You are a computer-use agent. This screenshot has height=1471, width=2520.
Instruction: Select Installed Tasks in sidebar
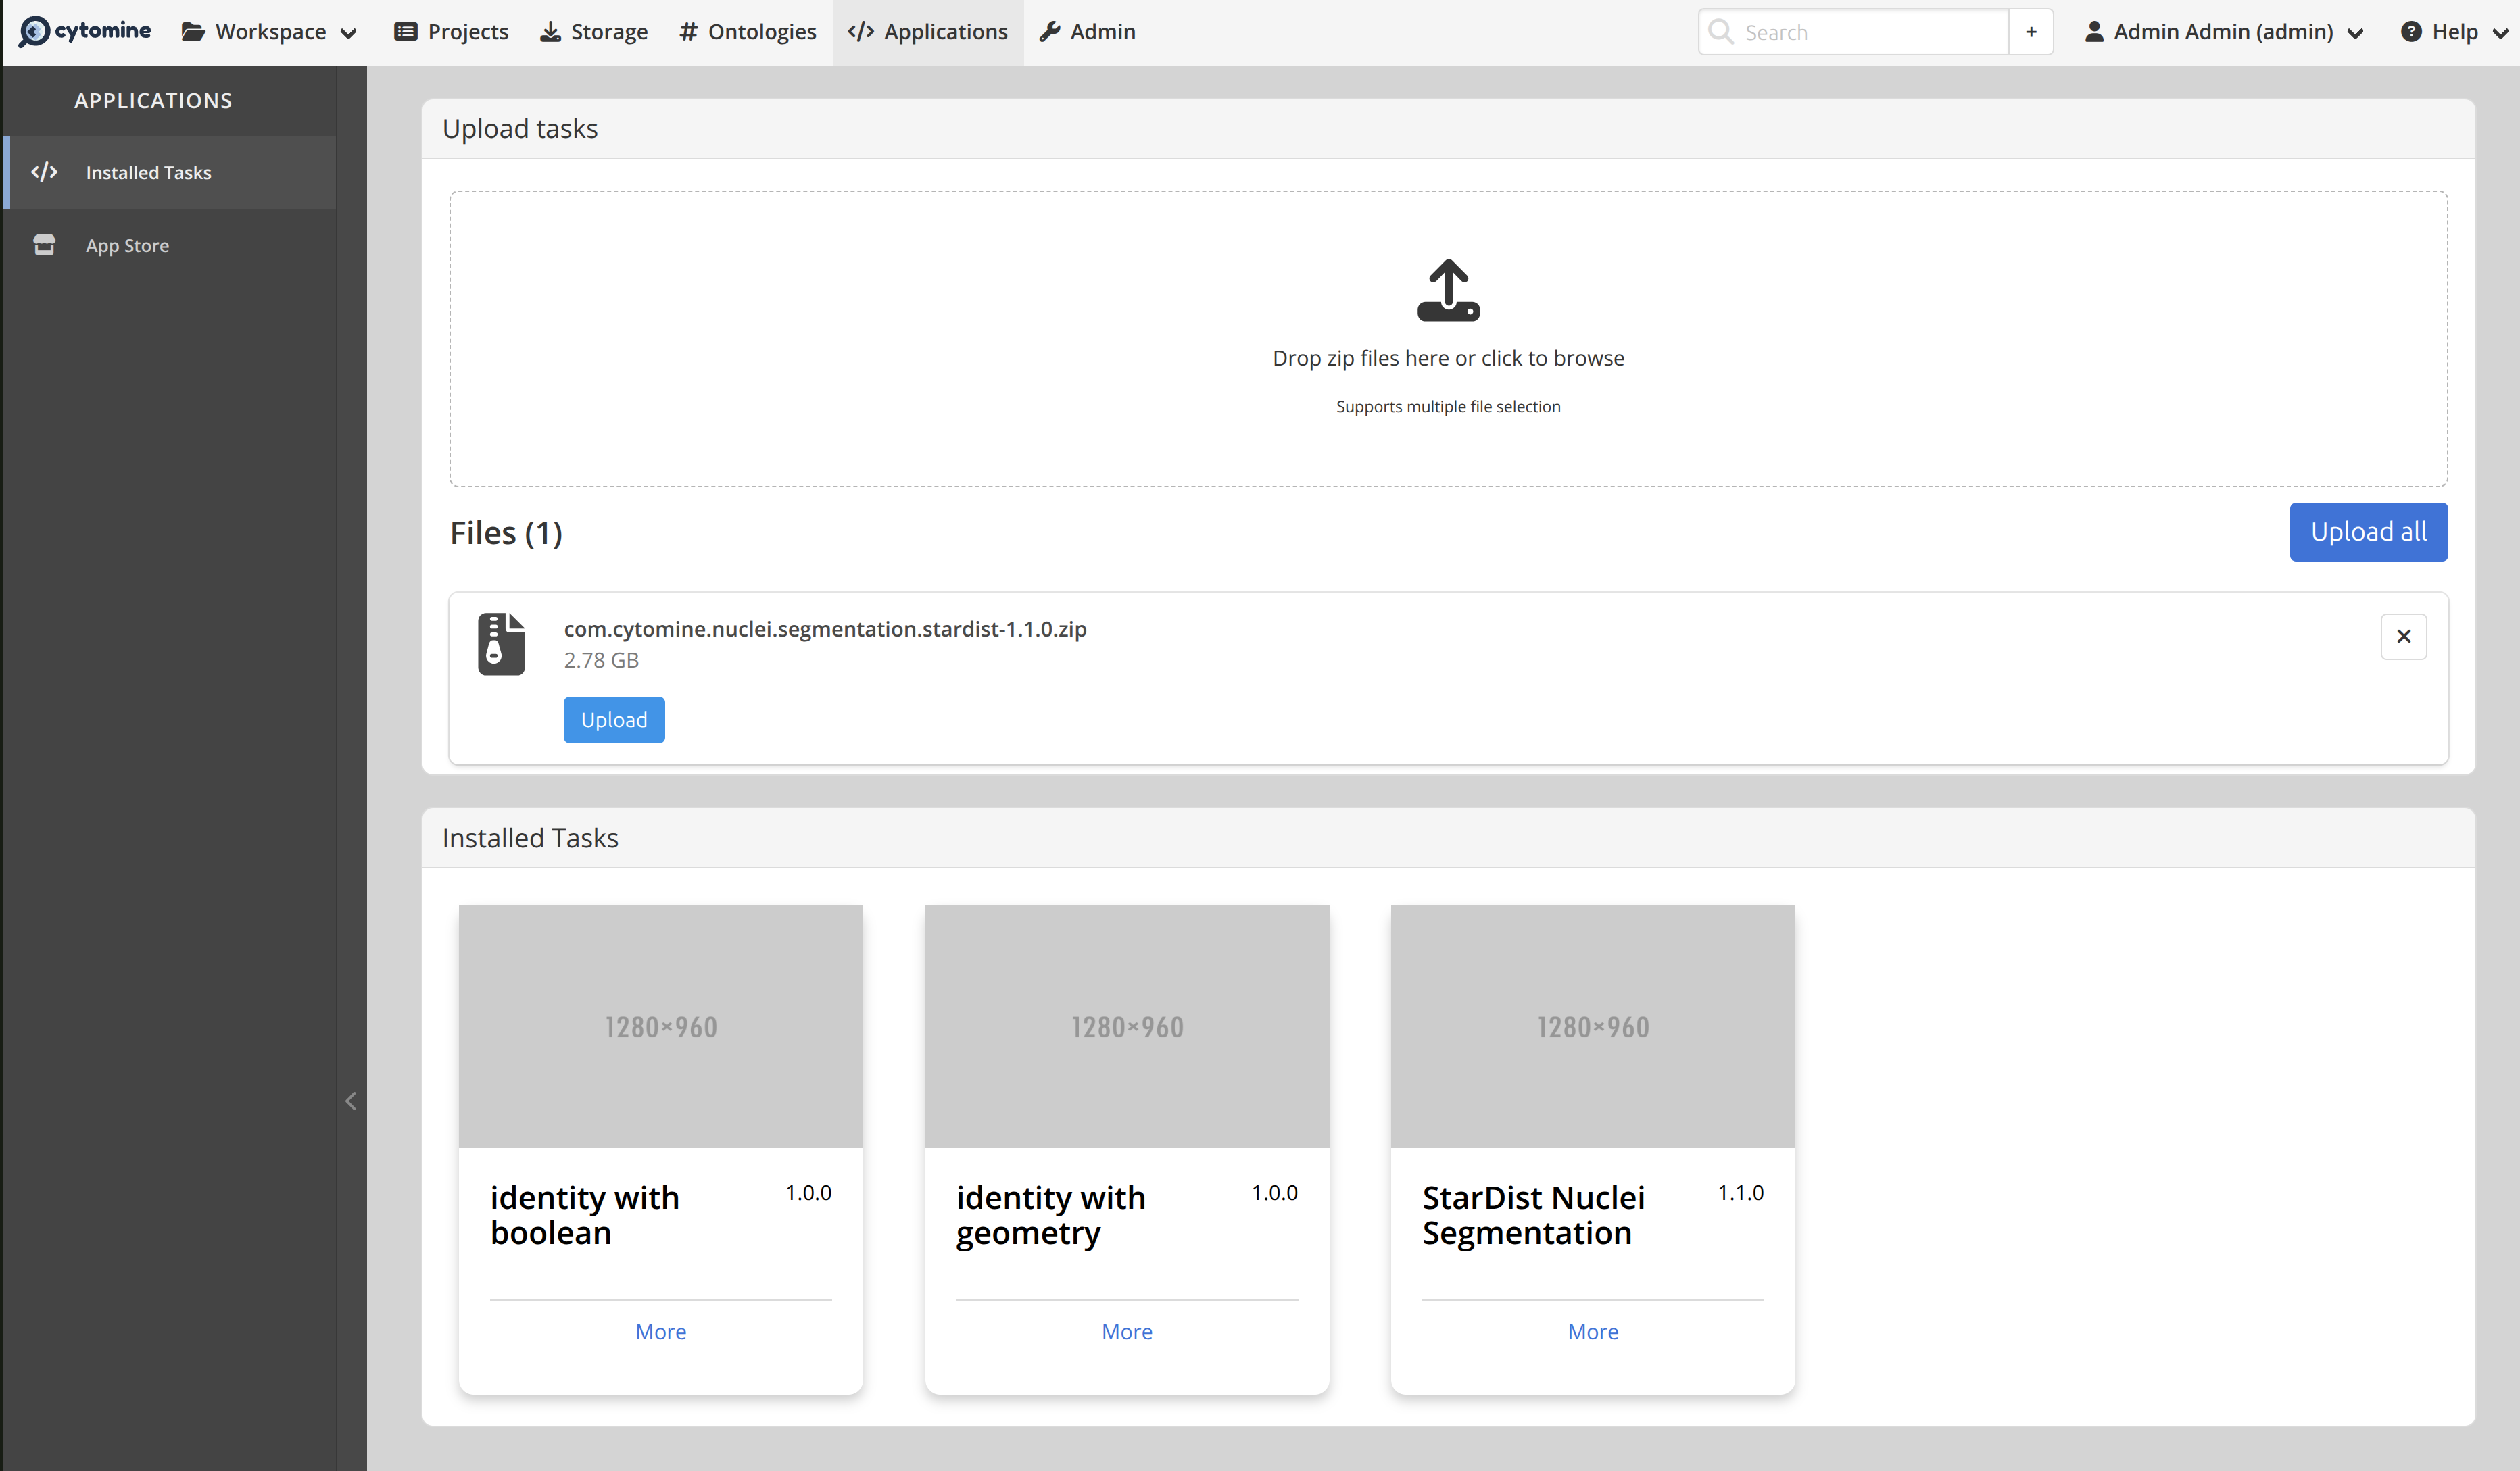coord(170,172)
